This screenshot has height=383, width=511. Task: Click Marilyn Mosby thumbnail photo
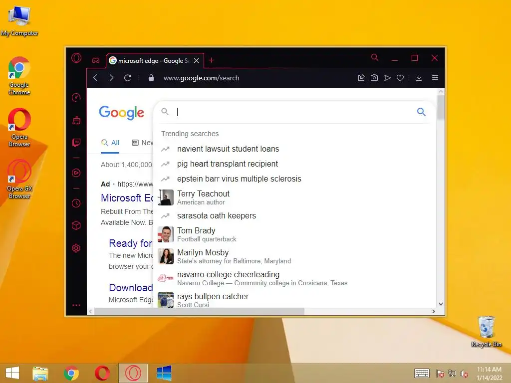click(x=166, y=256)
